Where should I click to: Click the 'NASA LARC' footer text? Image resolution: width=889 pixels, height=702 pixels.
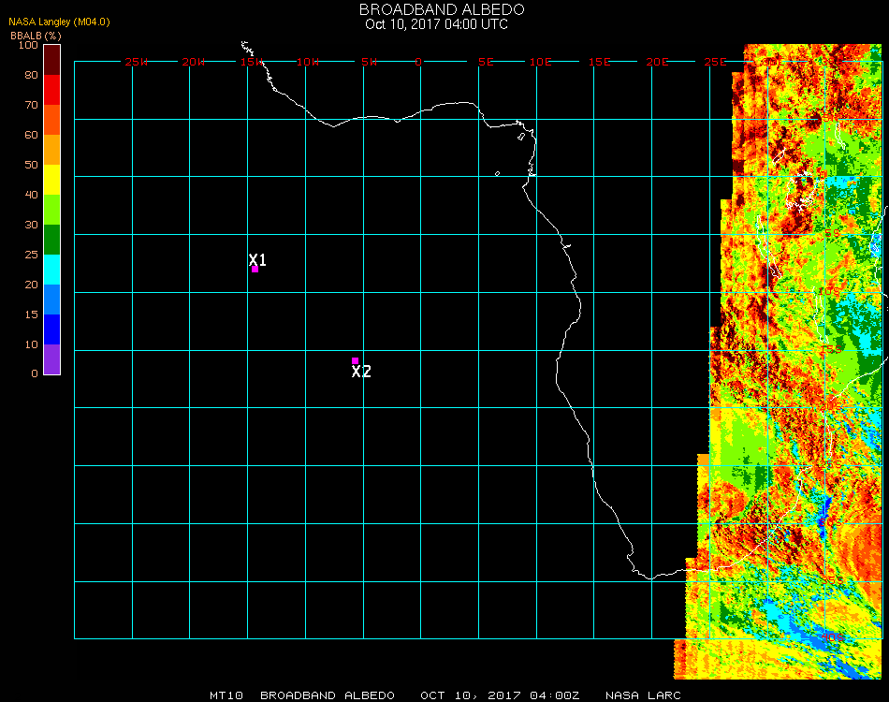(x=643, y=695)
